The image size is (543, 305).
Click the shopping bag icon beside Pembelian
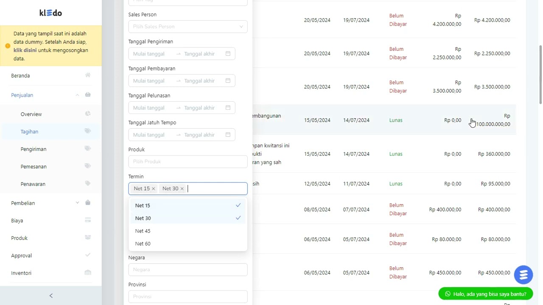pyautogui.click(x=88, y=203)
